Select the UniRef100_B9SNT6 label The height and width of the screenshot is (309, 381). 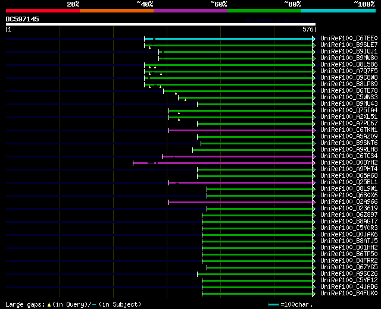(x=349, y=143)
